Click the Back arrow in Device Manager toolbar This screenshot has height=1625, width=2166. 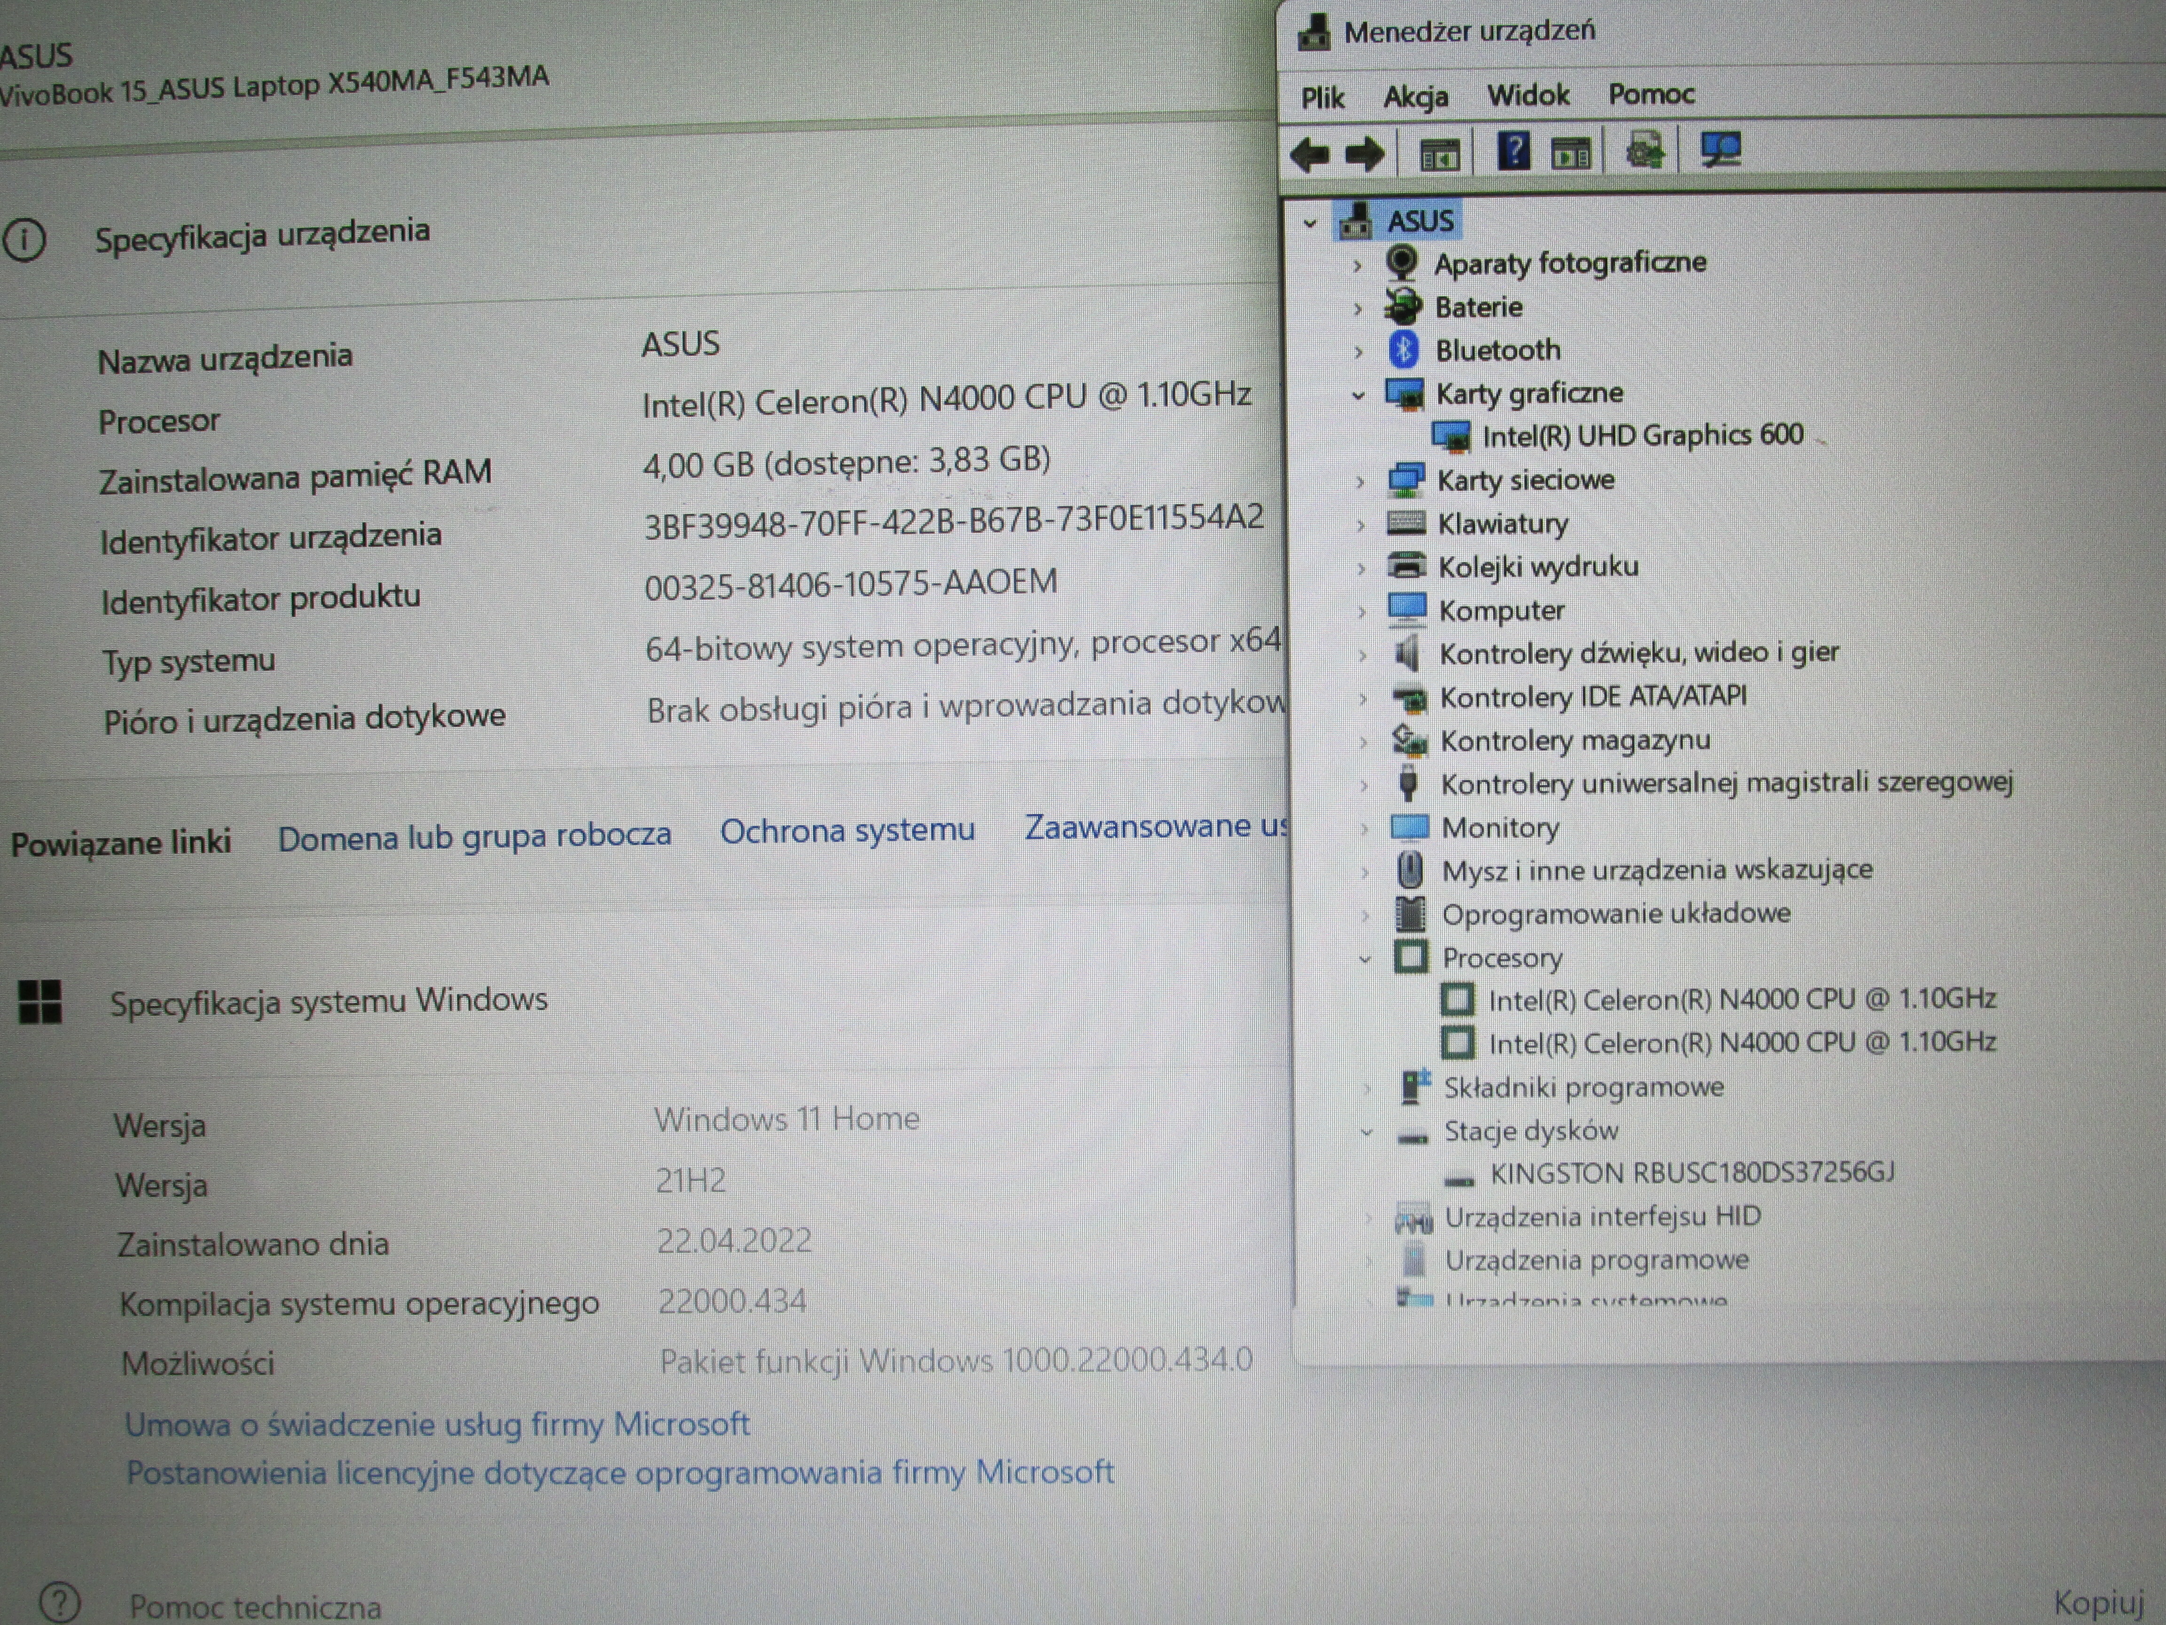tap(1310, 155)
